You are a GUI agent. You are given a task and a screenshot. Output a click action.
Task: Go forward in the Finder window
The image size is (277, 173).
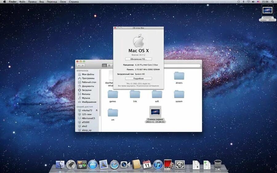(x=83, y=65)
